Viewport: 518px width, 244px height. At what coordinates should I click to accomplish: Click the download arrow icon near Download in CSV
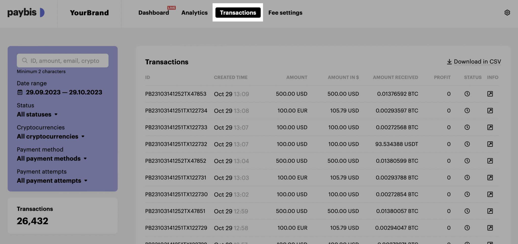[x=449, y=61]
